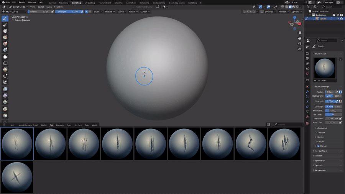Select the Damage brush category tab
This screenshot has width=345, height=194.
(x=60, y=125)
